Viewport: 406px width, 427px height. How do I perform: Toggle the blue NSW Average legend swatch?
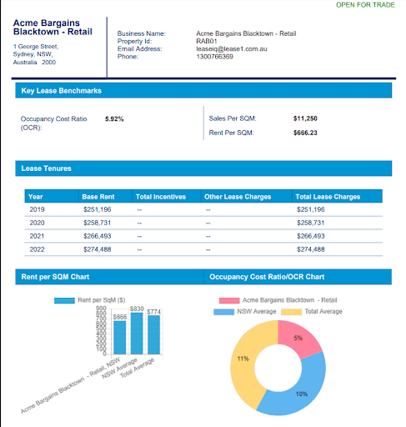click(x=223, y=312)
